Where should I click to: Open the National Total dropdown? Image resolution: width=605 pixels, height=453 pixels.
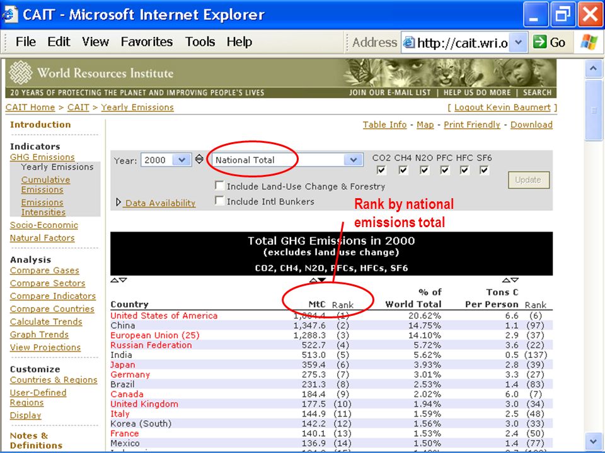354,159
